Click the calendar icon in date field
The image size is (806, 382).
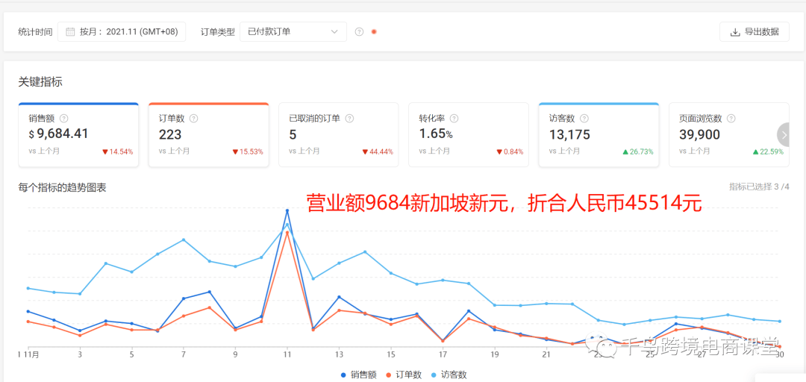70,32
